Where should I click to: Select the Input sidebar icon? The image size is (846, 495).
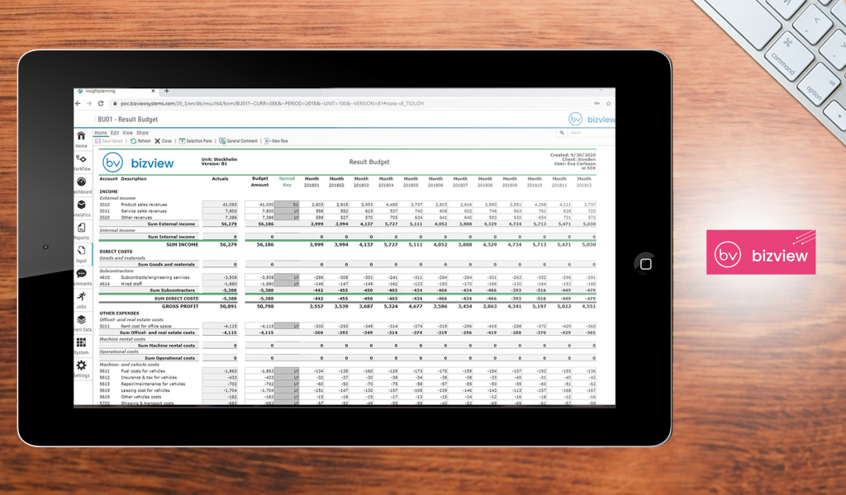tap(81, 252)
